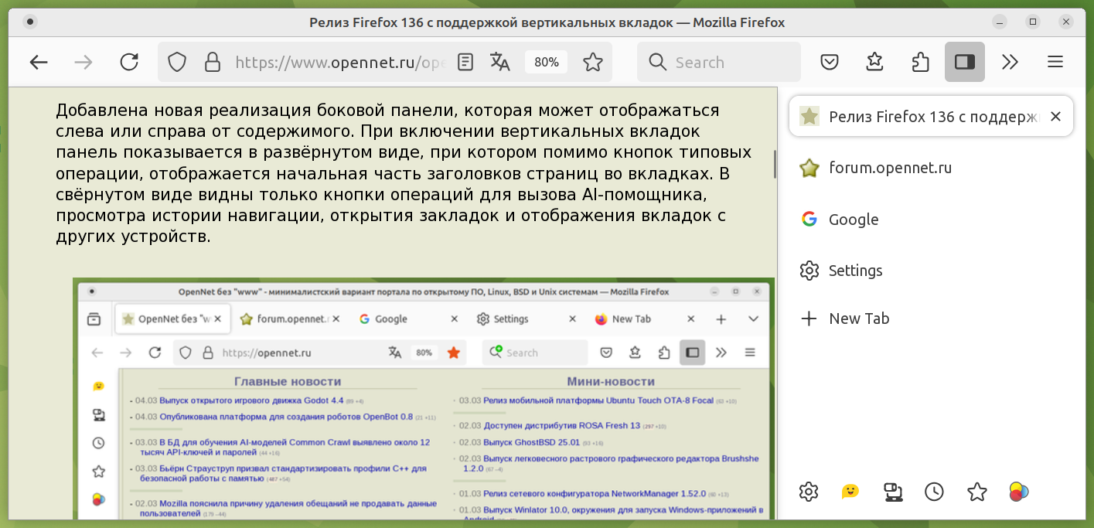Go back to the previous page
Screen dimensions: 1094x528
pos(39,63)
